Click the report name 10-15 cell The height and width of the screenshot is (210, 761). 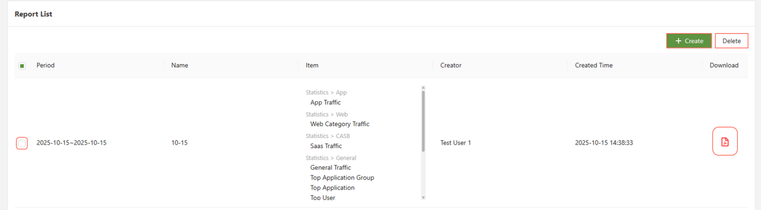click(179, 143)
